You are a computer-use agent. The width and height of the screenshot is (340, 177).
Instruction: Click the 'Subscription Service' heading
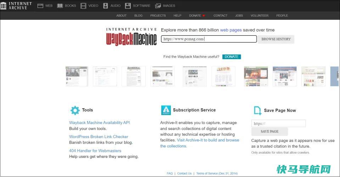point(194,110)
